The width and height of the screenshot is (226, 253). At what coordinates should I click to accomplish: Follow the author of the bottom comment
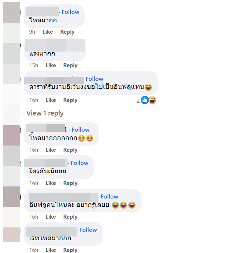pyautogui.click(x=88, y=230)
